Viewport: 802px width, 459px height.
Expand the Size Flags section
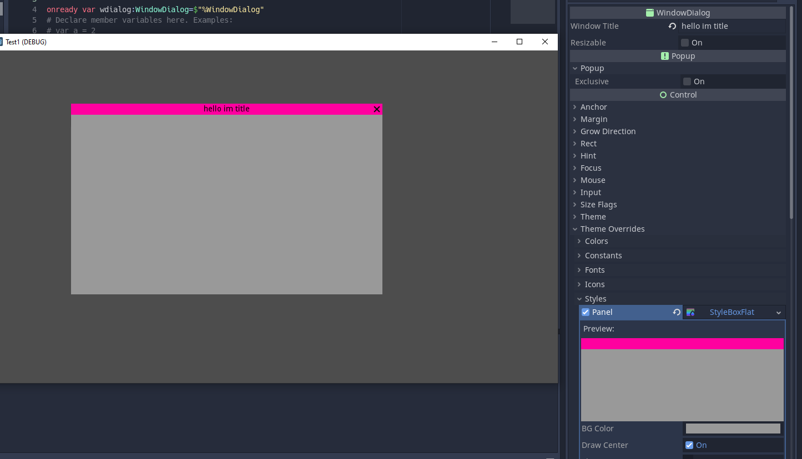[x=598, y=205]
